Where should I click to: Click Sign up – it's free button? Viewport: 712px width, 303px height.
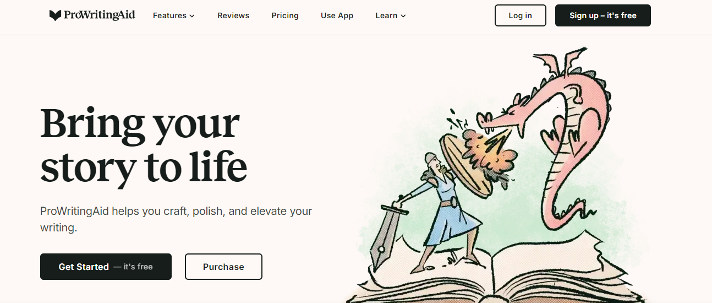click(603, 15)
